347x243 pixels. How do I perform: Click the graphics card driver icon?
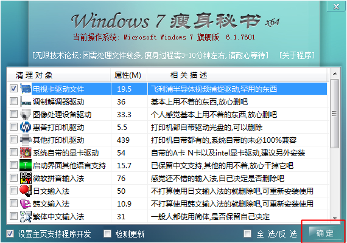pyautogui.click(x=26, y=152)
